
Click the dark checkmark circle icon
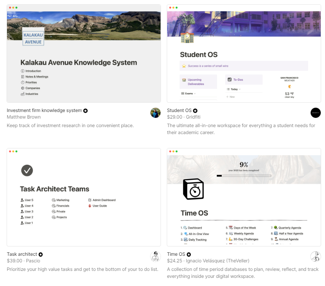27,171
